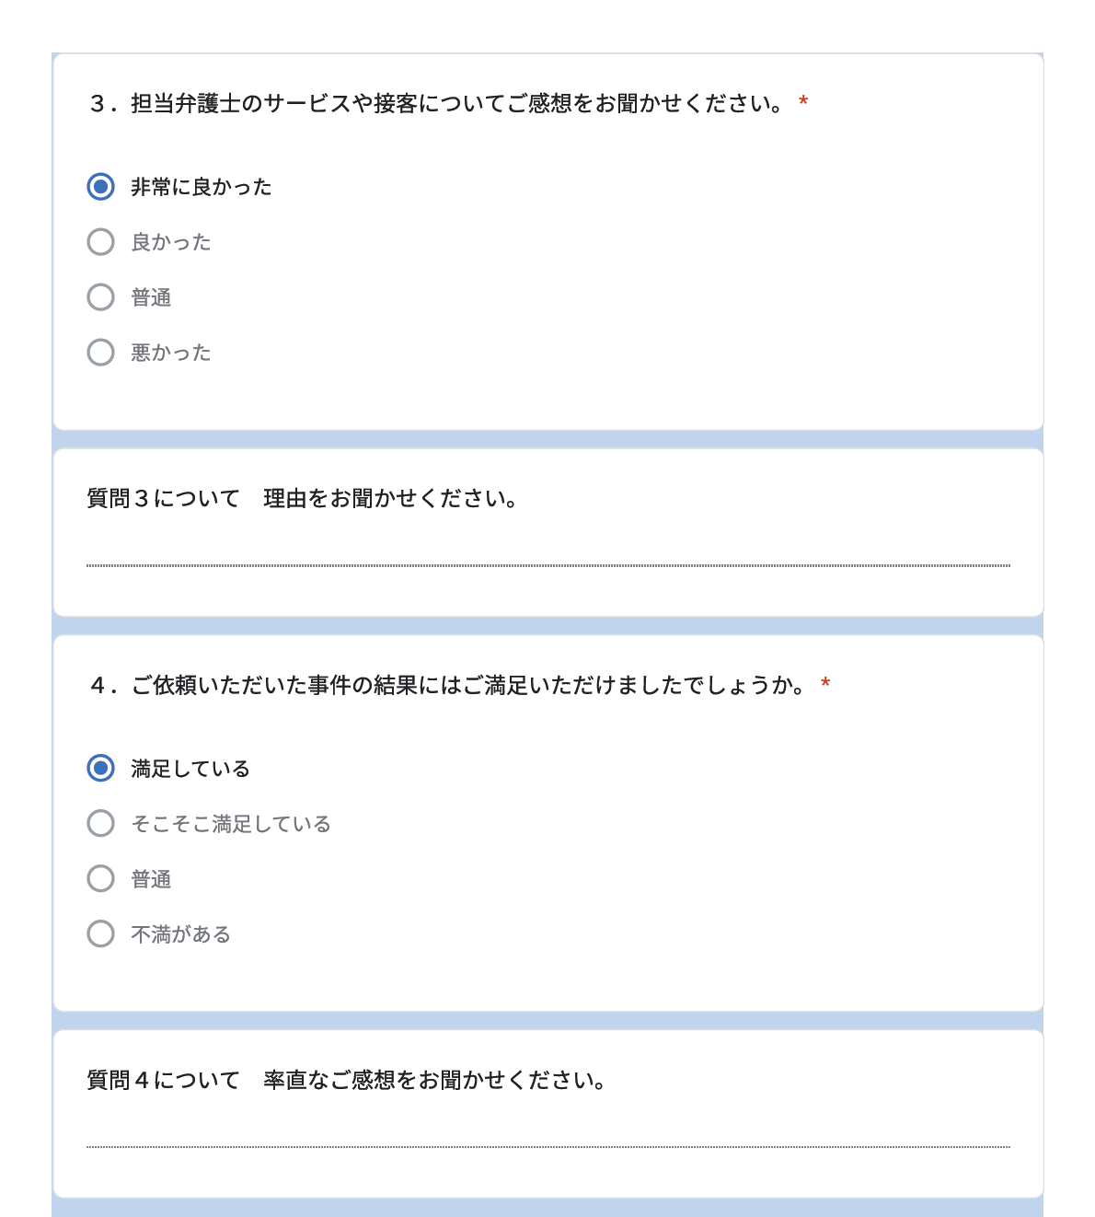The image size is (1095, 1217).
Task: Select 普通 radio under question 3
Action: coord(100,297)
